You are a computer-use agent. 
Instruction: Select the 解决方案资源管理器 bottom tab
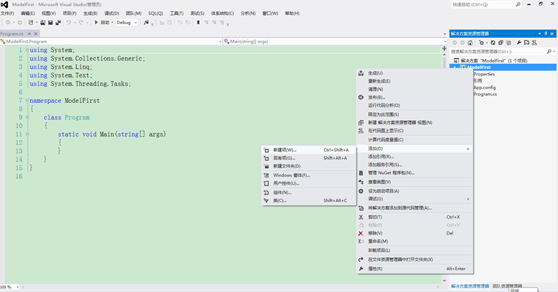470,286
